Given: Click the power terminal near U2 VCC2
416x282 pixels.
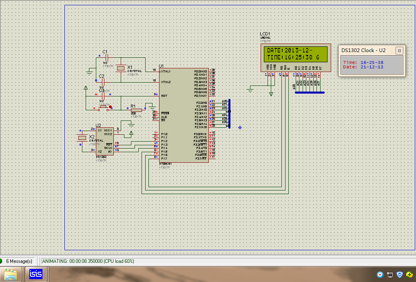Looking at the screenshot, I should (131, 133).
